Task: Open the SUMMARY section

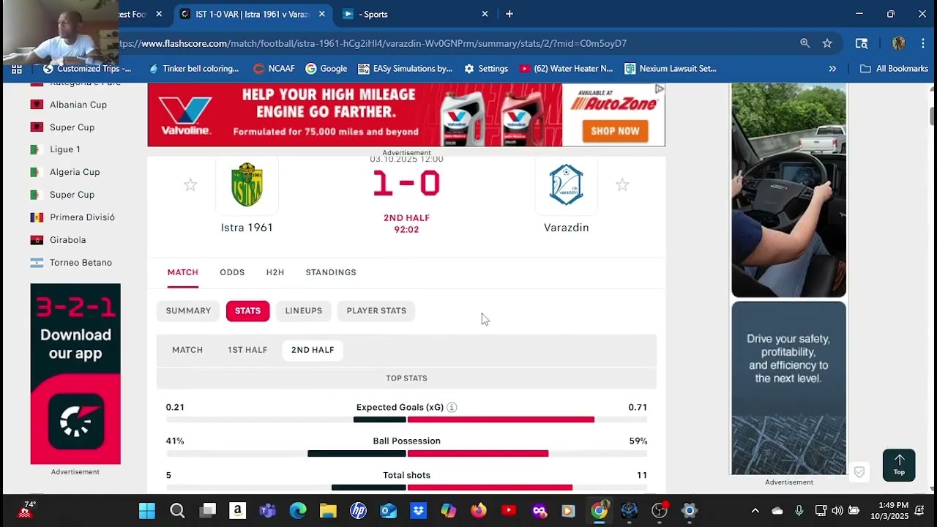Action: [x=188, y=311]
